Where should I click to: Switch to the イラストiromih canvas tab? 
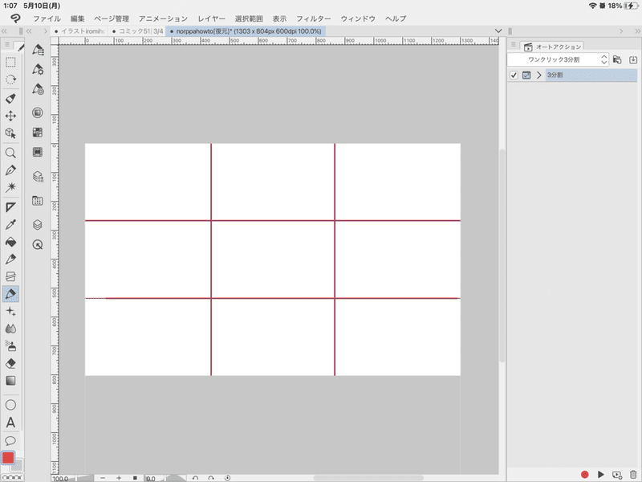pyautogui.click(x=79, y=31)
